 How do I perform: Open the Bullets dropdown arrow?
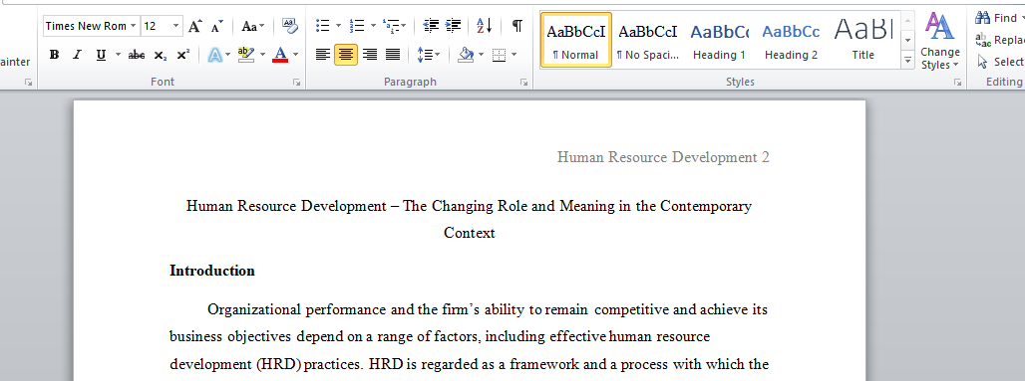coord(338,26)
